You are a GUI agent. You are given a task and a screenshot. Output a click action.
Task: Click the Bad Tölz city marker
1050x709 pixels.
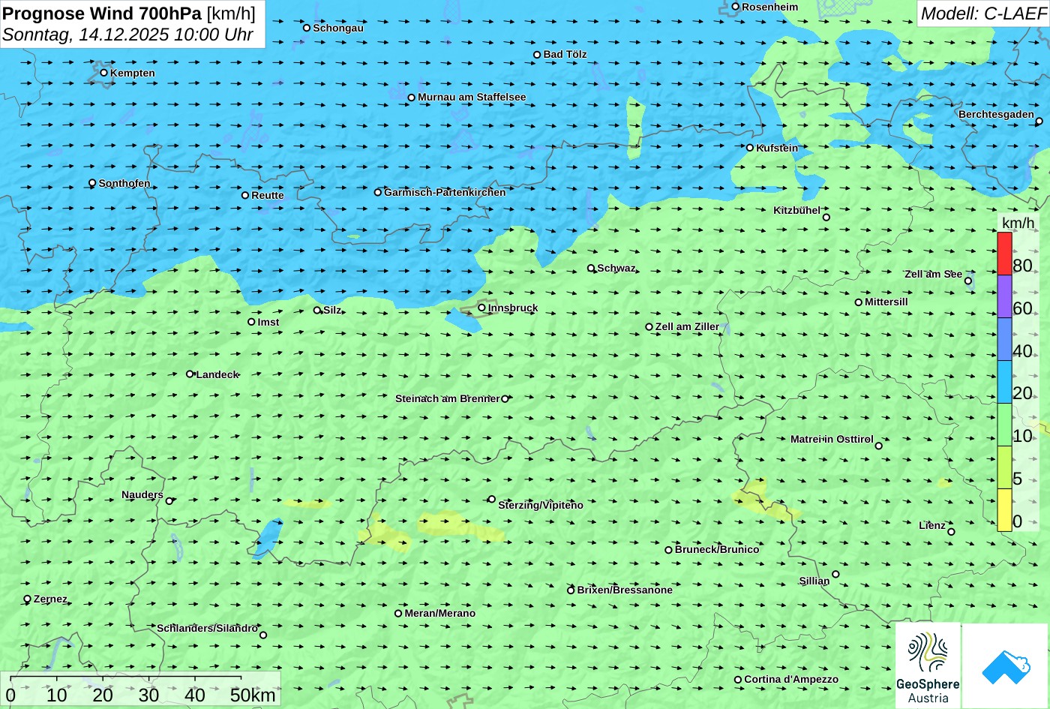[537, 55]
